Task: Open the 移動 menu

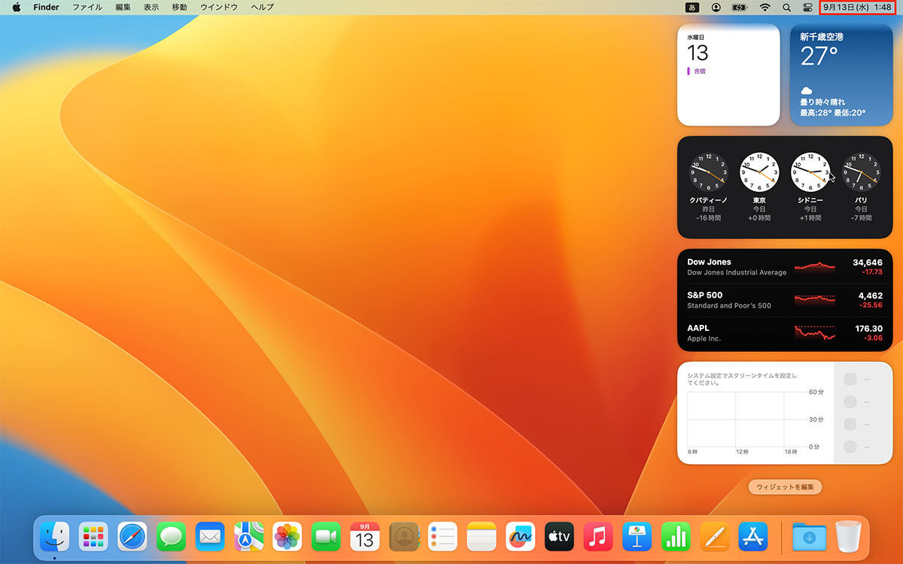Action: pos(179,7)
